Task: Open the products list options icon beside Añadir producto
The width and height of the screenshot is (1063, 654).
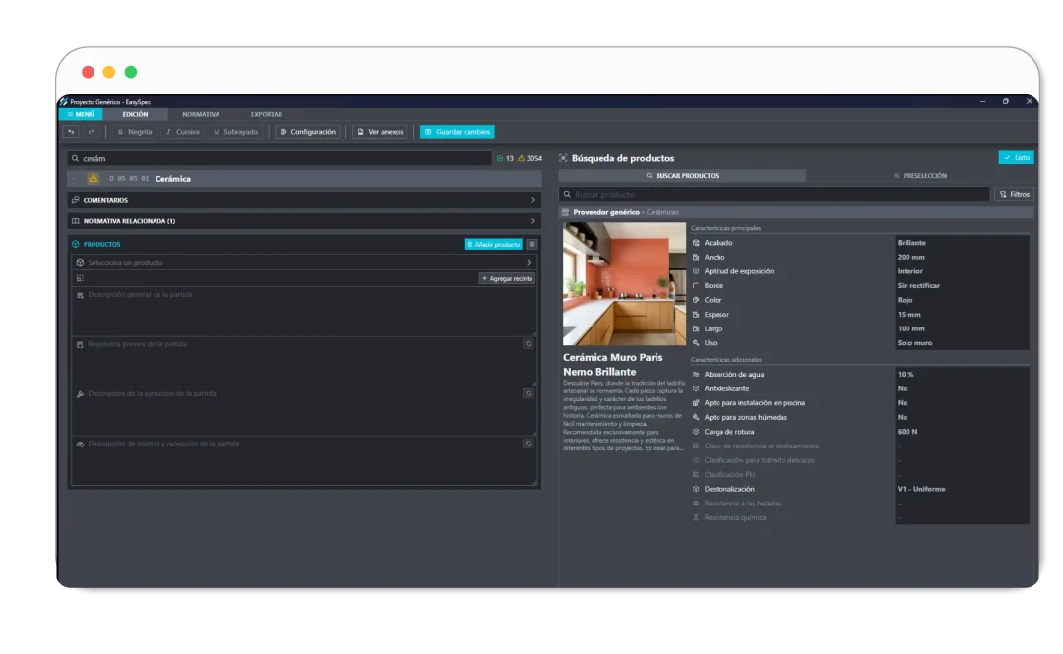Action: pyautogui.click(x=531, y=244)
